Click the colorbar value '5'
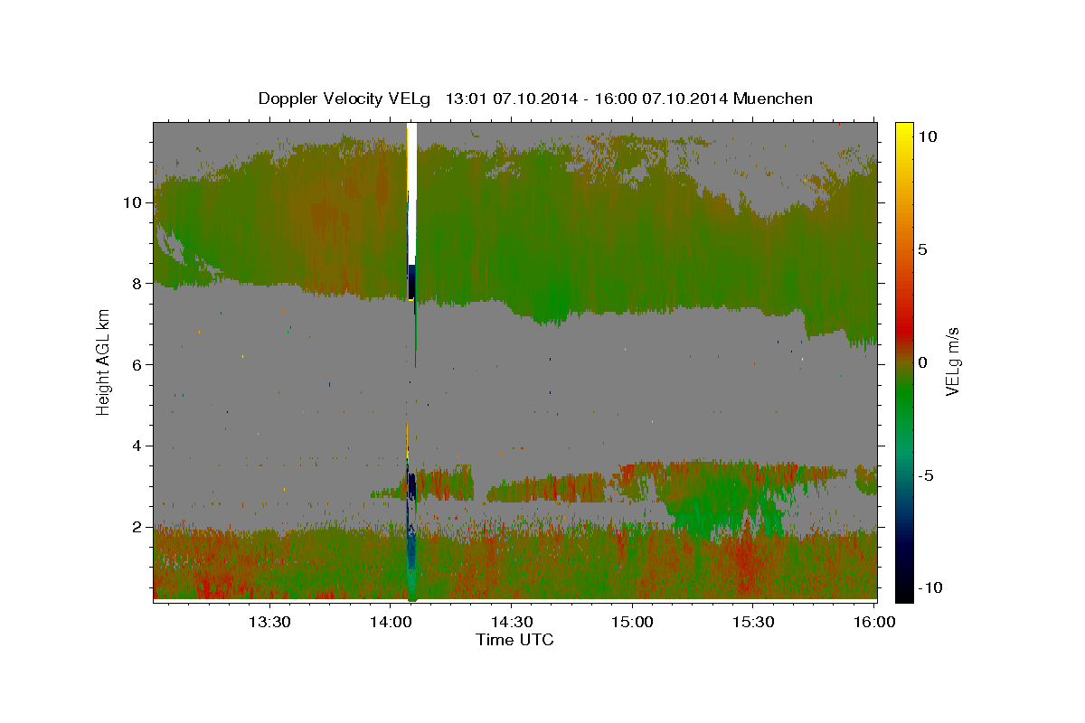 coord(922,249)
